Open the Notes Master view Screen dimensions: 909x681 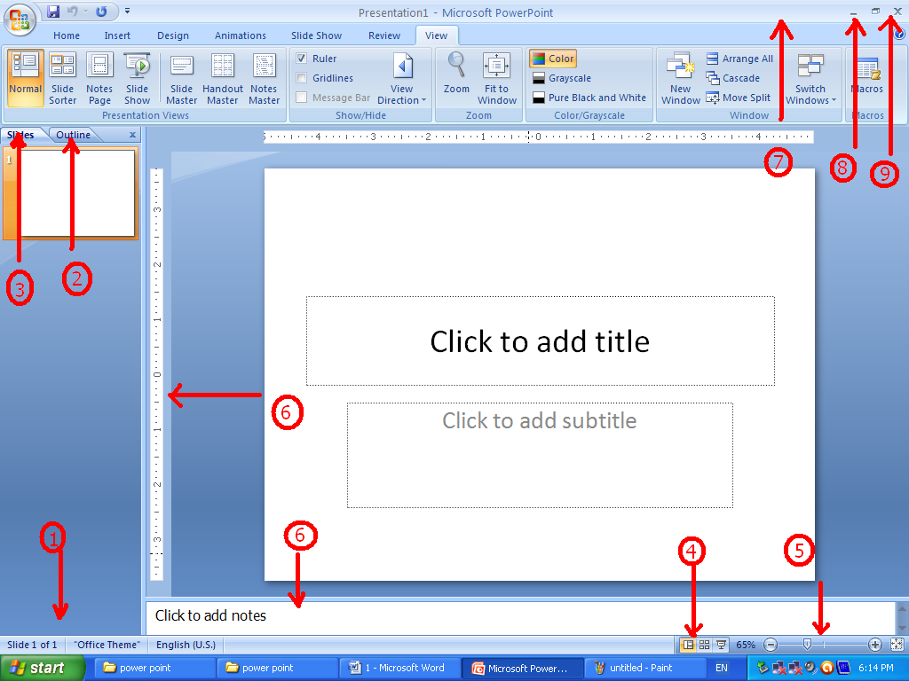tap(265, 78)
